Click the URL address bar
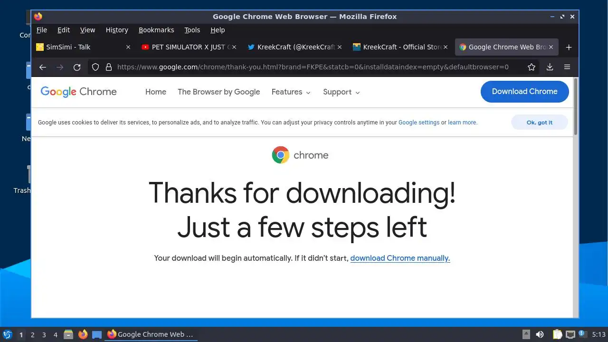608x342 pixels. [x=313, y=67]
